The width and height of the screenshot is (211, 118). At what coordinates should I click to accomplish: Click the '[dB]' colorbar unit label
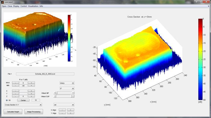point(200,102)
